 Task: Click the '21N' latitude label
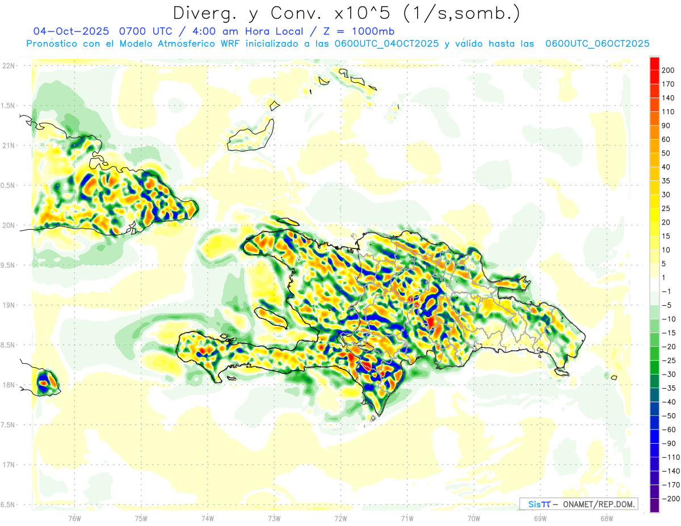pyautogui.click(x=8, y=145)
